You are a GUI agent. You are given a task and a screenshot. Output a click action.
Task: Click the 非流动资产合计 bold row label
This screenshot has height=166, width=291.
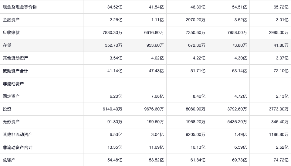(x=18, y=147)
